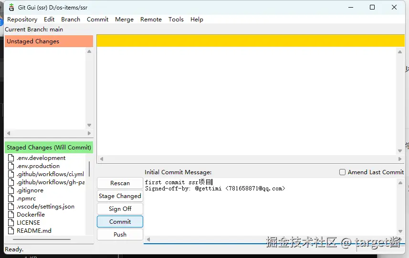Image resolution: width=409 pixels, height=258 pixels.
Task: Click the Push button
Action: pyautogui.click(x=120, y=234)
